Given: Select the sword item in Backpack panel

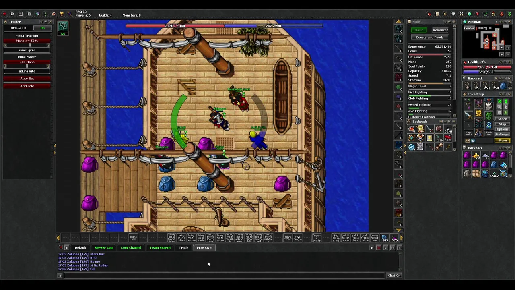Looking at the screenshot, I should (x=430, y=128).
